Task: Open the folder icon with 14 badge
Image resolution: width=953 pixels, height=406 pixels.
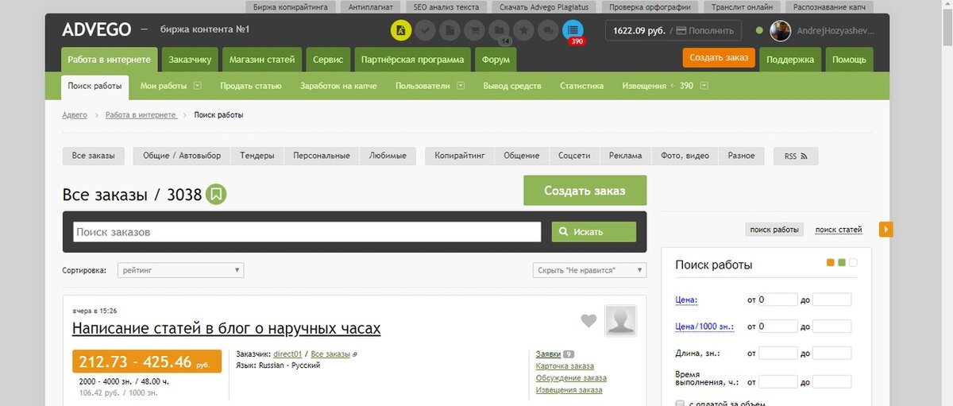Action: (x=500, y=31)
